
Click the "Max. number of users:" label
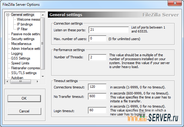70,39
